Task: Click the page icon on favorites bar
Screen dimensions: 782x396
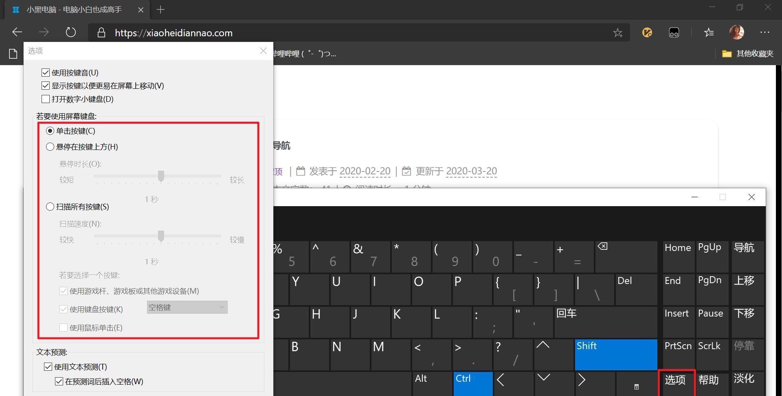Action: (13, 53)
